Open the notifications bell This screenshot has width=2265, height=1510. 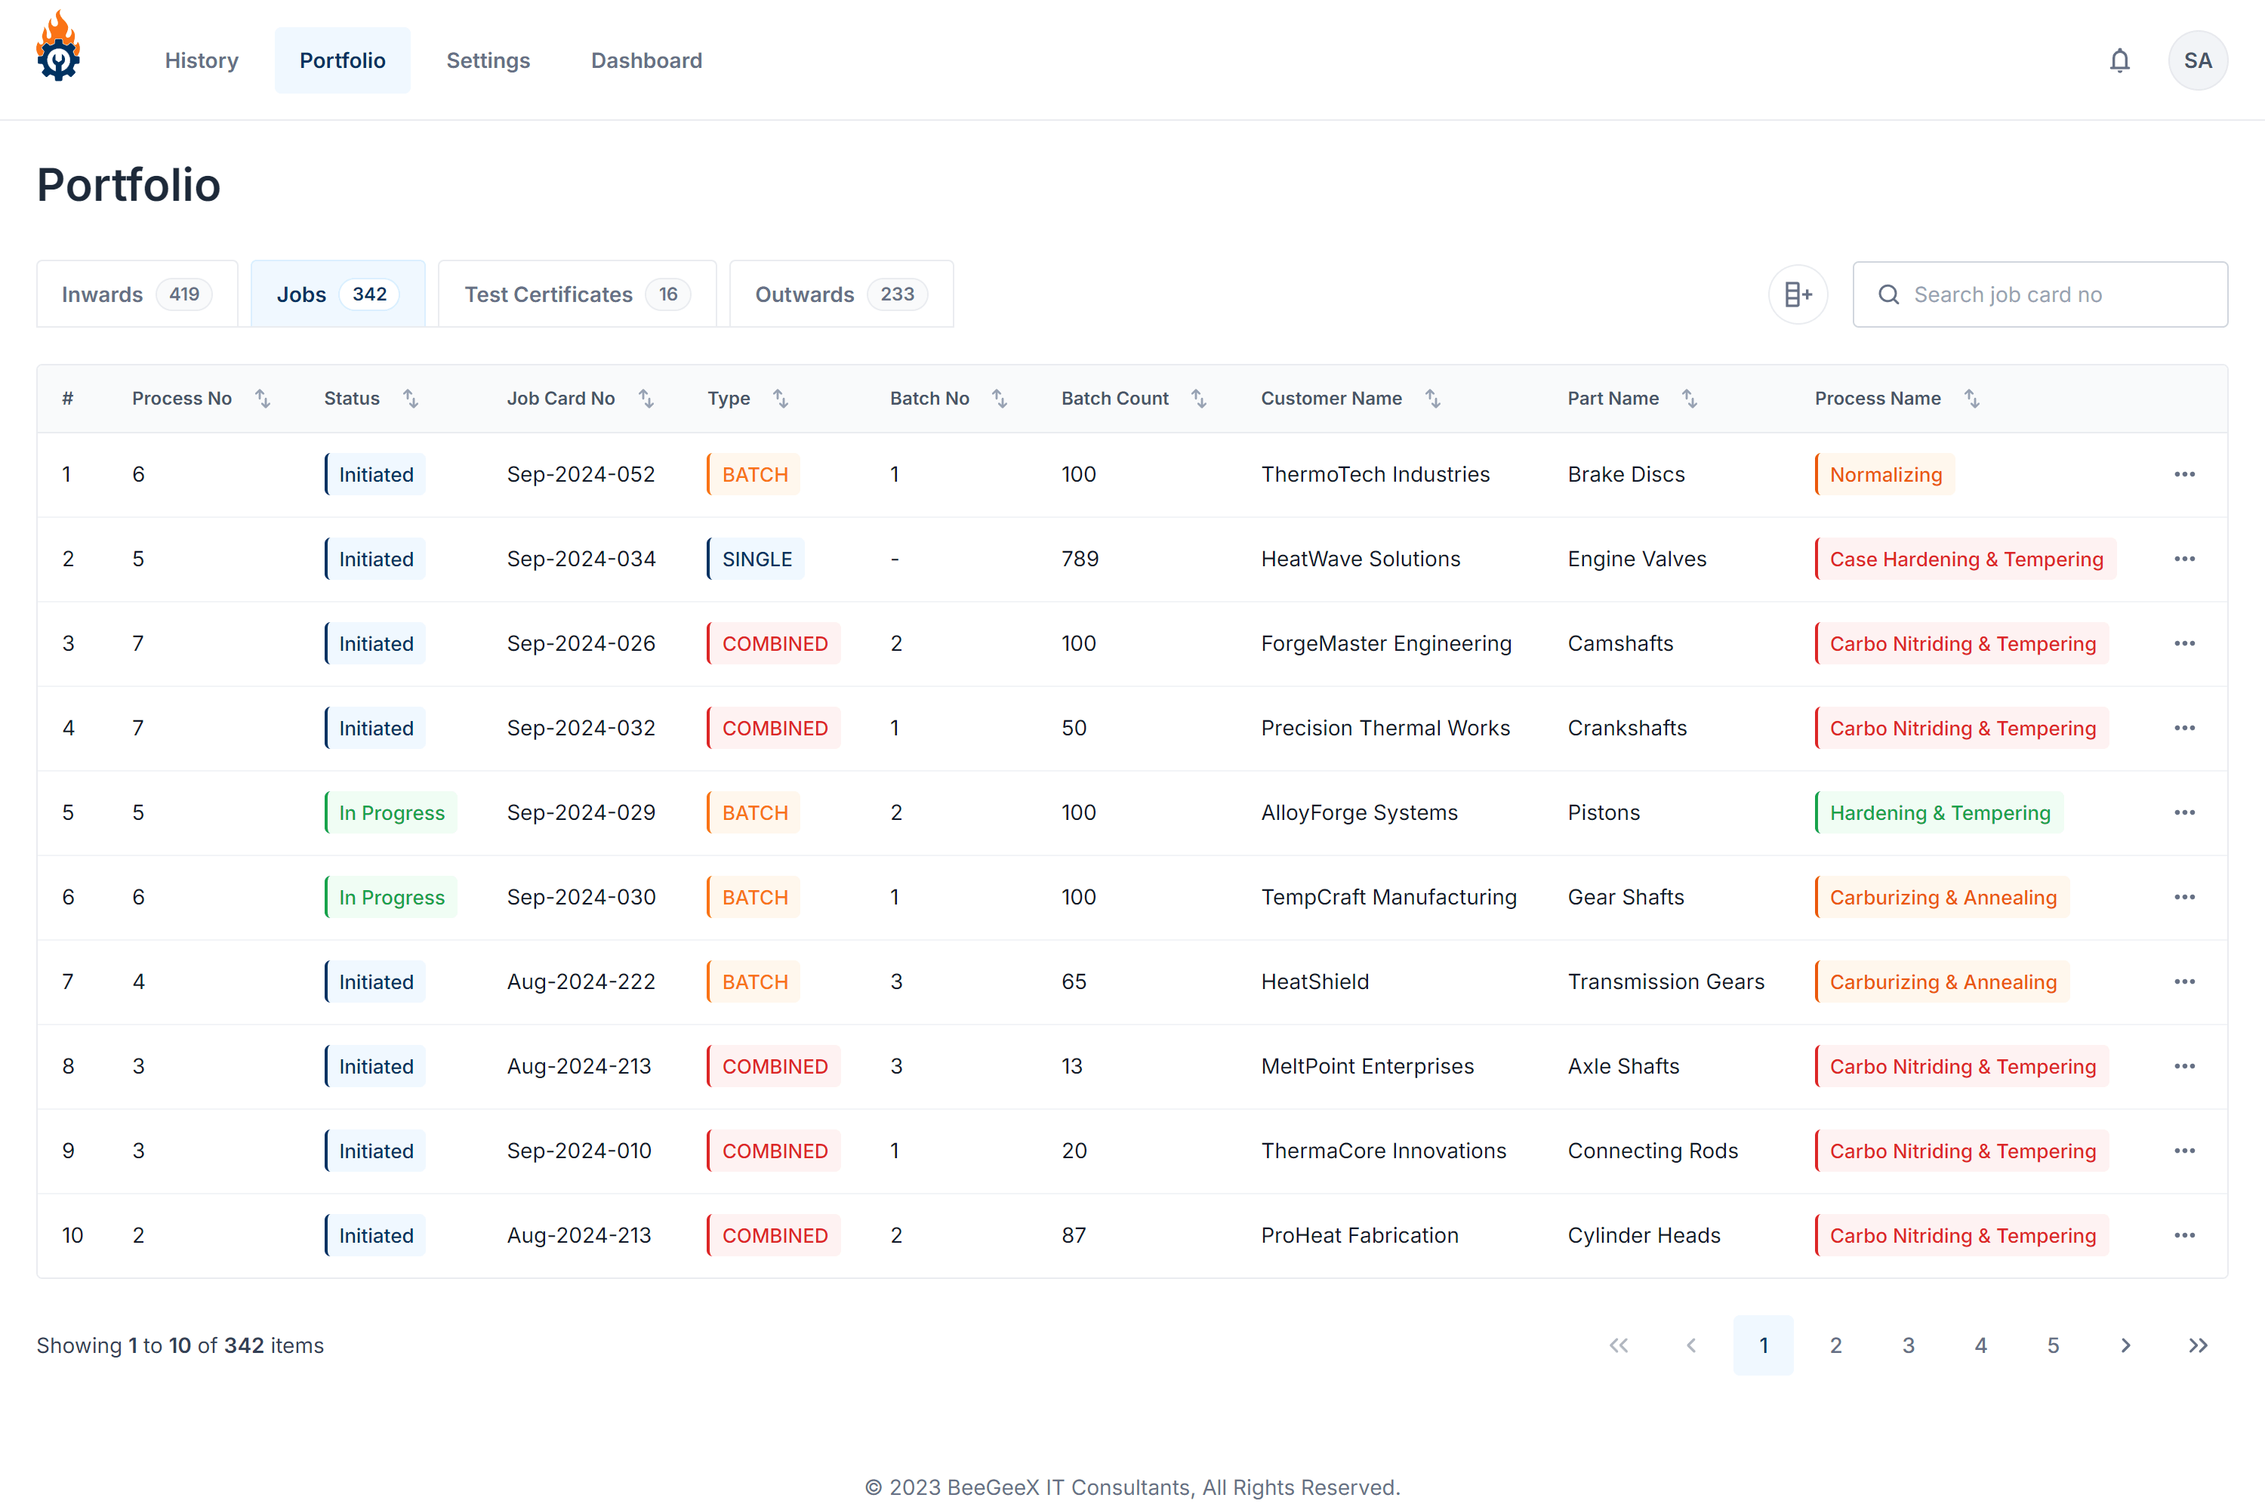pyautogui.click(x=2119, y=60)
